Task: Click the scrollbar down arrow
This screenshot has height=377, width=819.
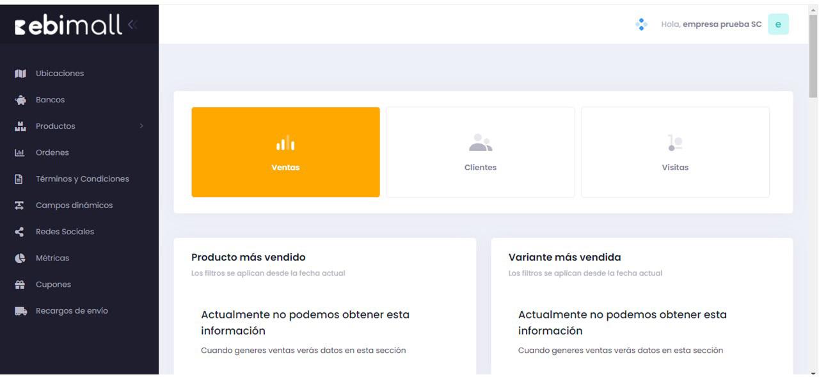Action: (813, 373)
